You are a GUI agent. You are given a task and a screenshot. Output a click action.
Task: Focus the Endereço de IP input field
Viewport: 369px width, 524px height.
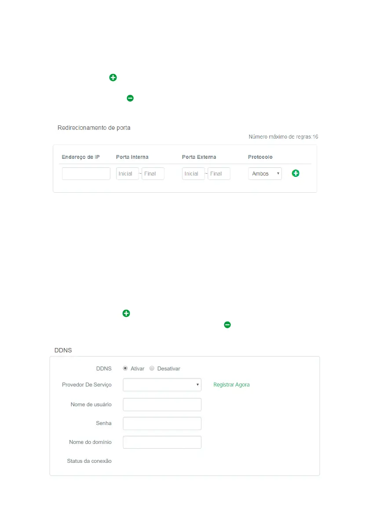click(86, 173)
